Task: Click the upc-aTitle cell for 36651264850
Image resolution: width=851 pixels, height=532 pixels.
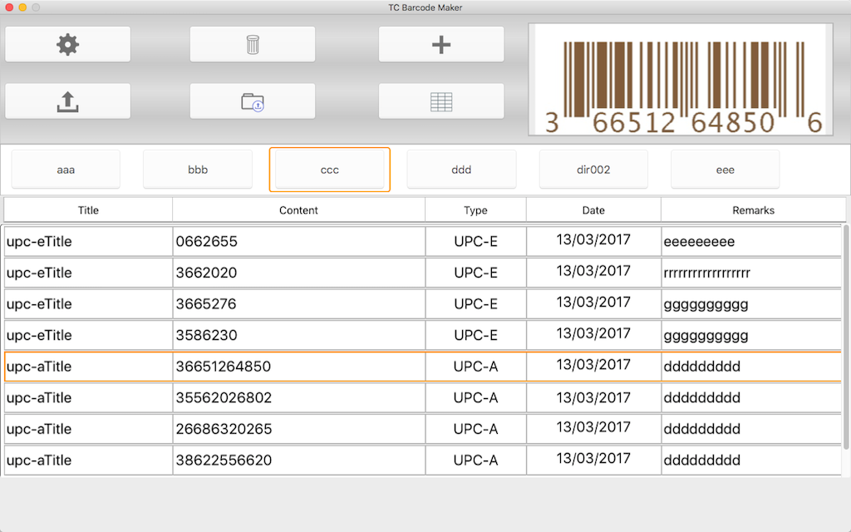Action: point(88,367)
